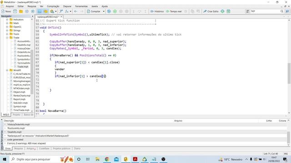291x163 pixels.
Task: Click the fx insert function icon
Action: [66, 11]
